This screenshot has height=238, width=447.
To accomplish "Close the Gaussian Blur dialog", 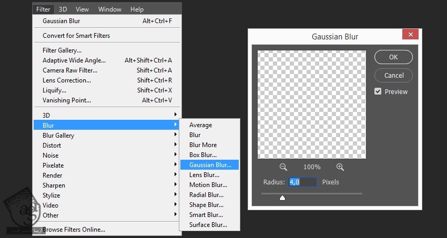I will click(410, 35).
